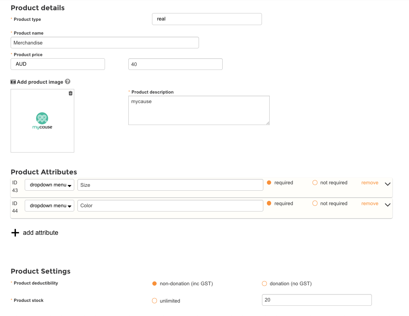
Task: Click the add attribute link
Action: point(40,233)
